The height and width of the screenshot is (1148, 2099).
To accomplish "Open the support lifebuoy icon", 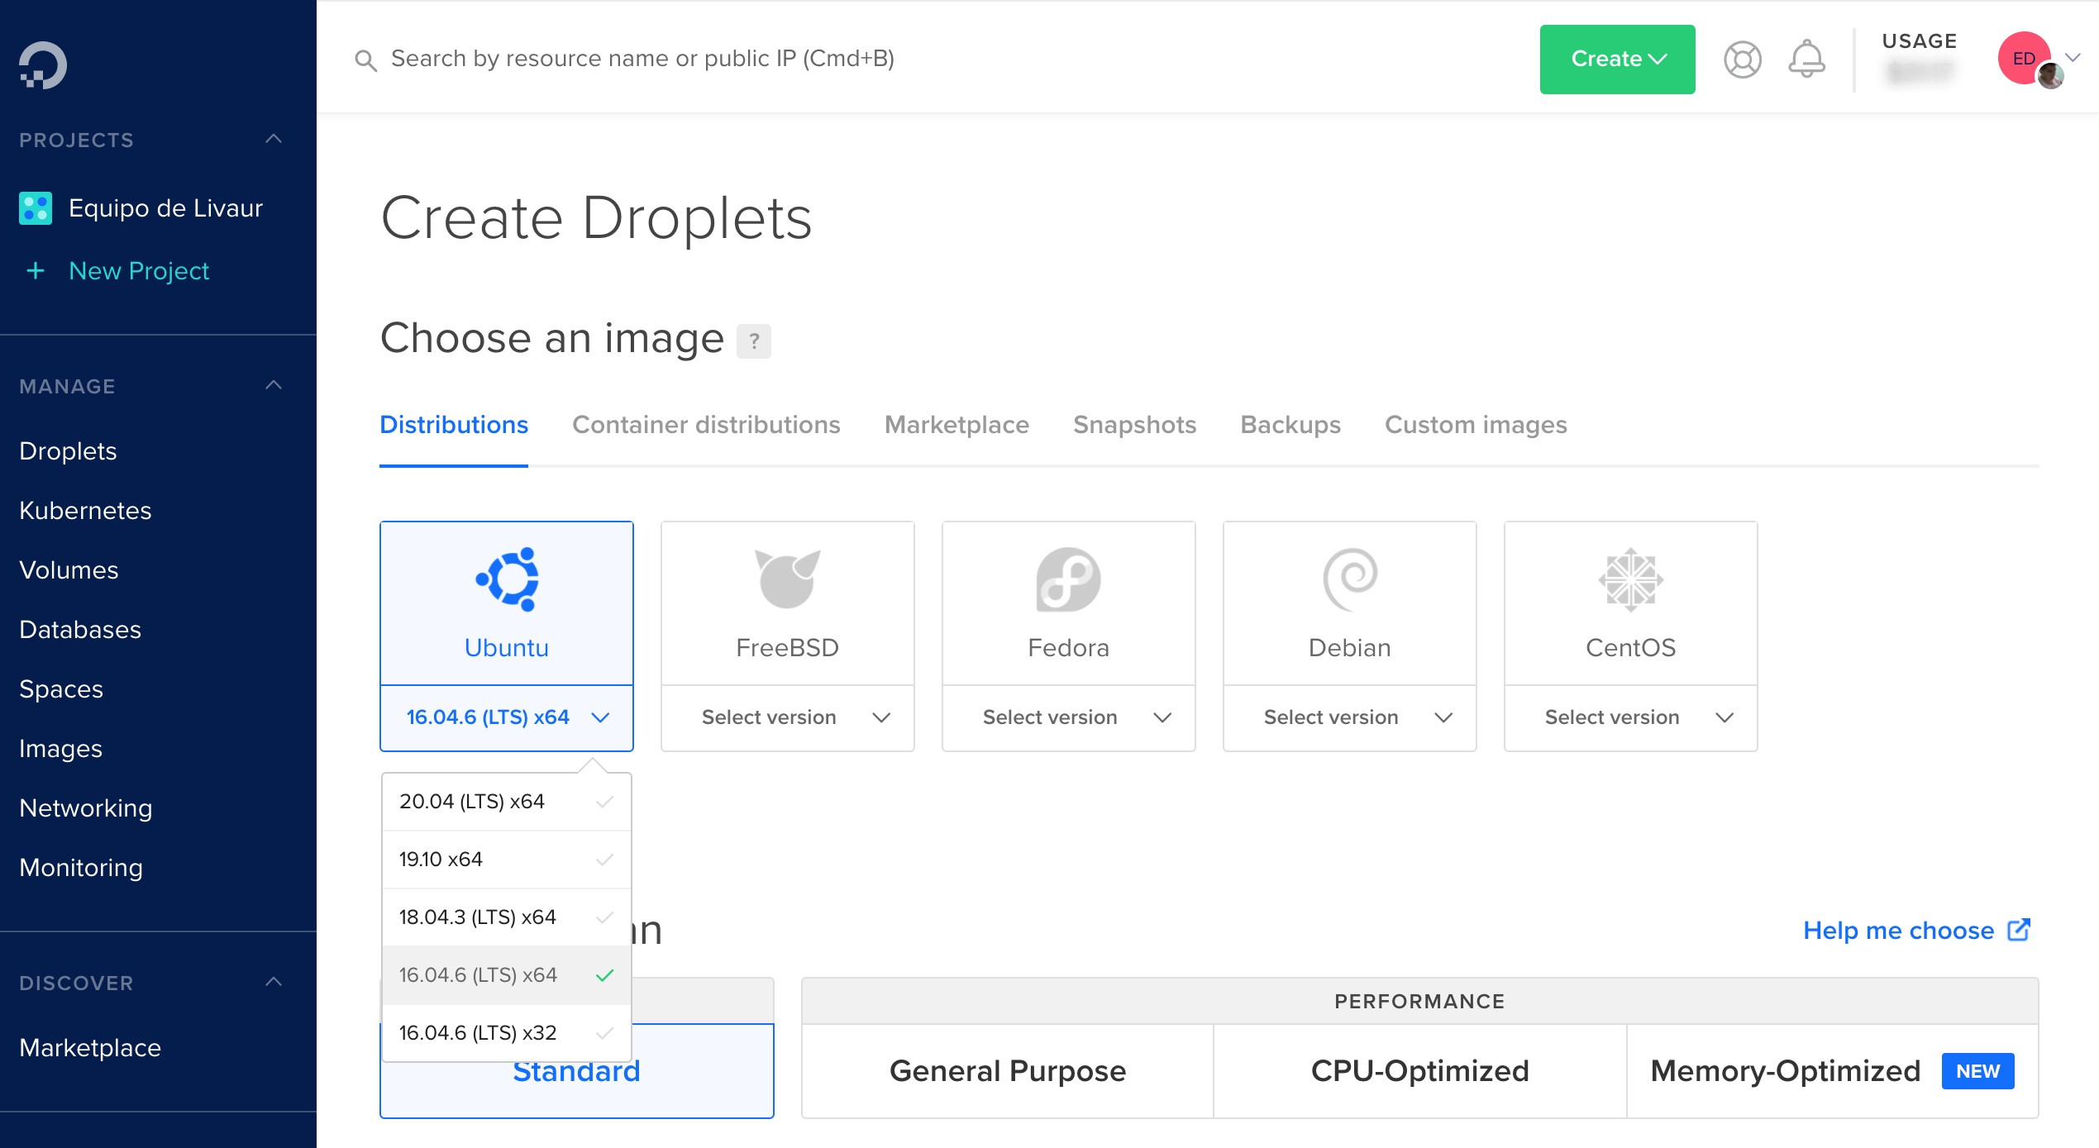I will click(x=1743, y=60).
